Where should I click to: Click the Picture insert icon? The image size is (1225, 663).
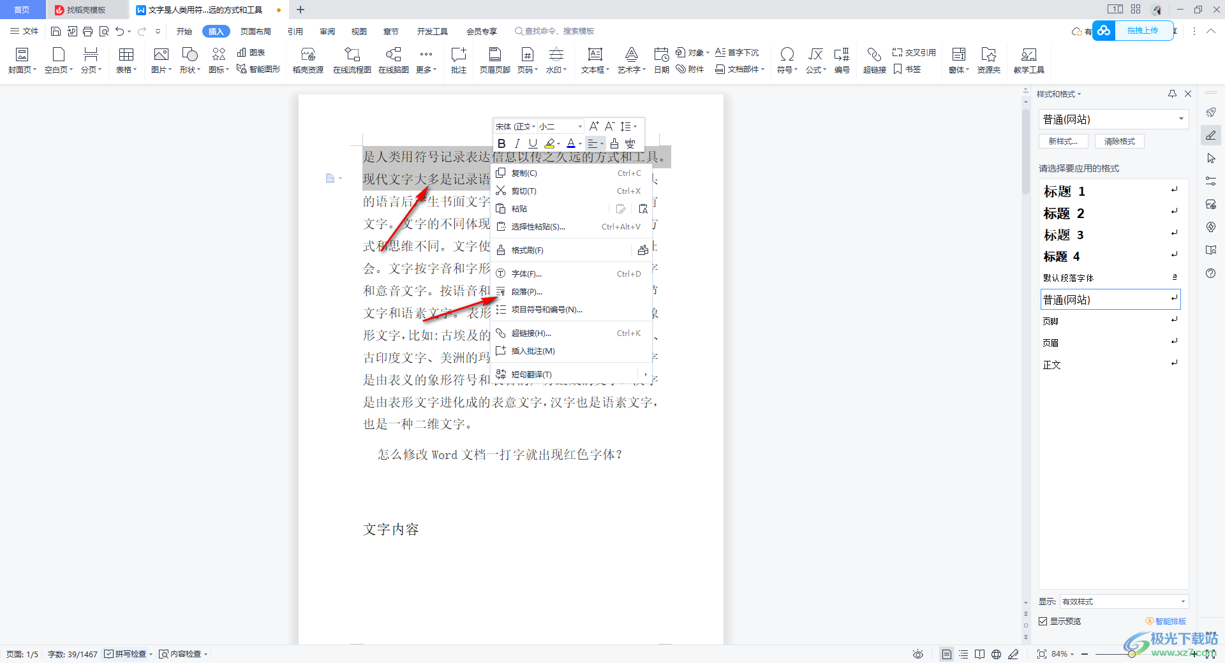[161, 60]
